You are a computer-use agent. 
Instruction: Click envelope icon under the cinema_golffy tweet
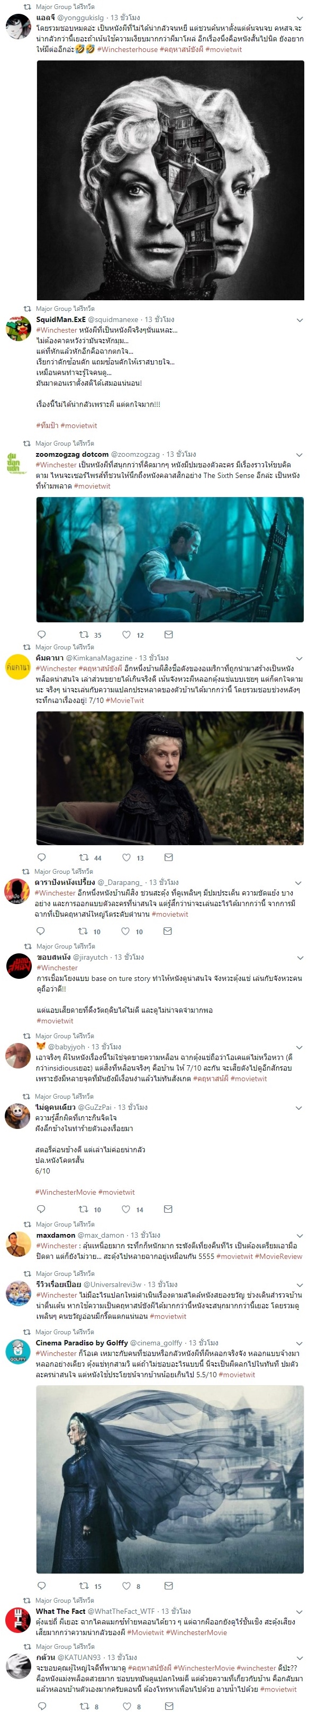[168, 1585]
